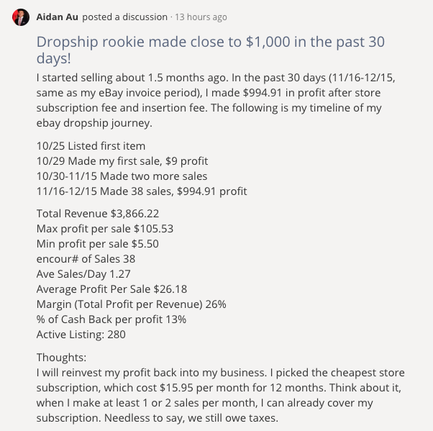Click the 'Thoughts:' heading text

pyautogui.click(x=61, y=358)
